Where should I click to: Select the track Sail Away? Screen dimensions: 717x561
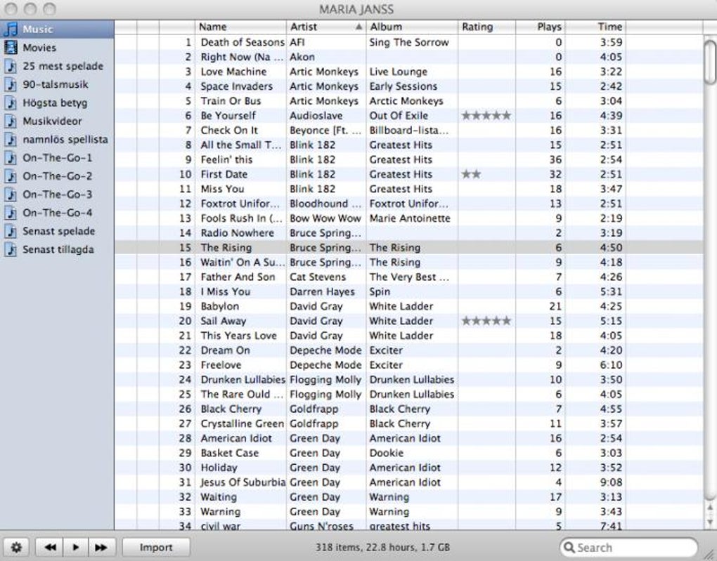(x=223, y=321)
